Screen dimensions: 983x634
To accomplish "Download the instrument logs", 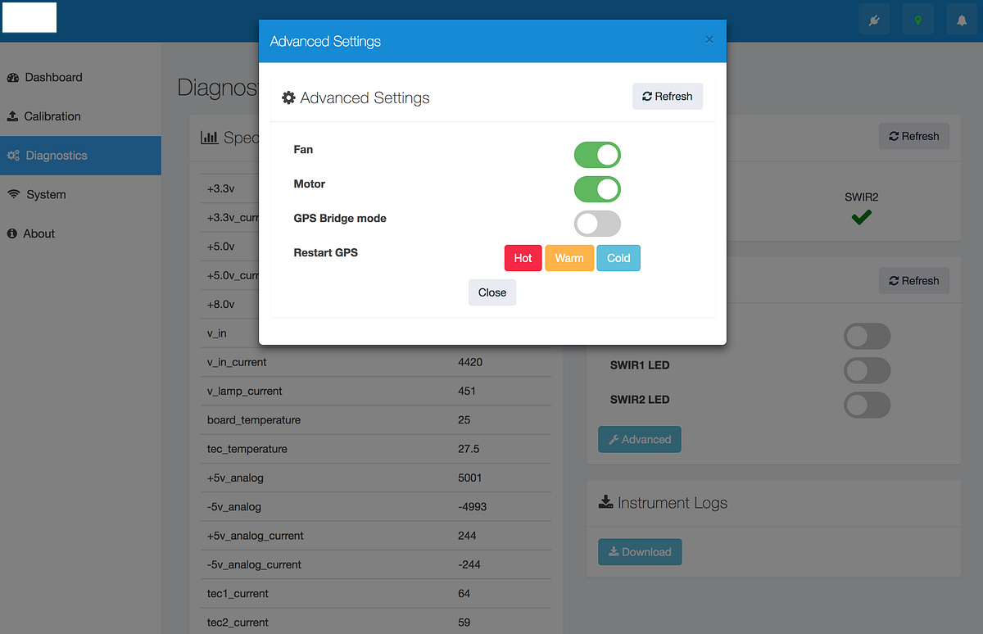I will pos(640,551).
